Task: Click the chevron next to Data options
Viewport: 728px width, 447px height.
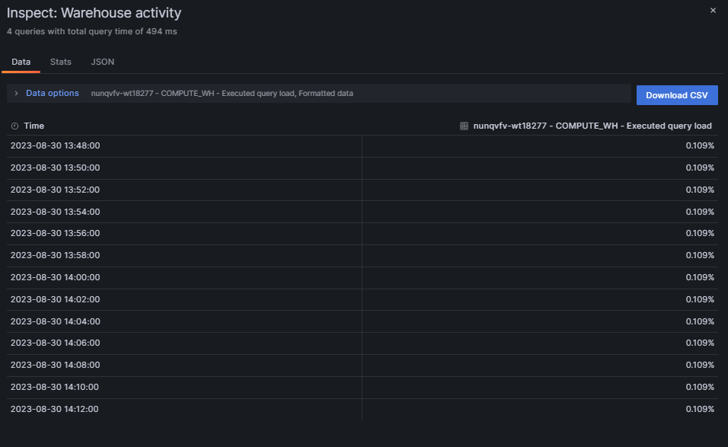Action: 15,93
